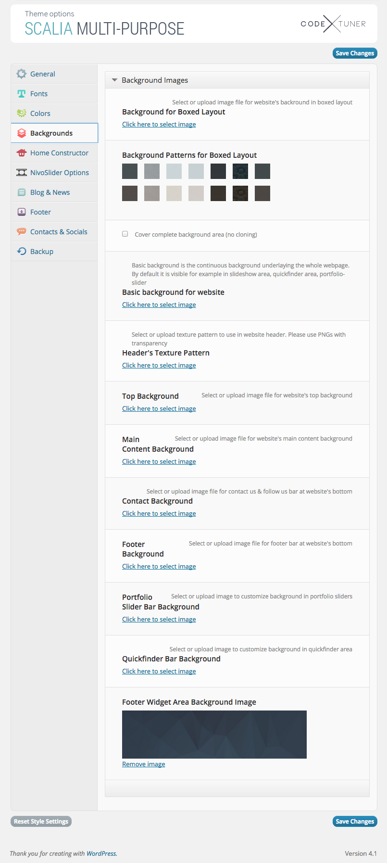Click the Blog & News page icon
387x863 pixels.
coord(21,192)
